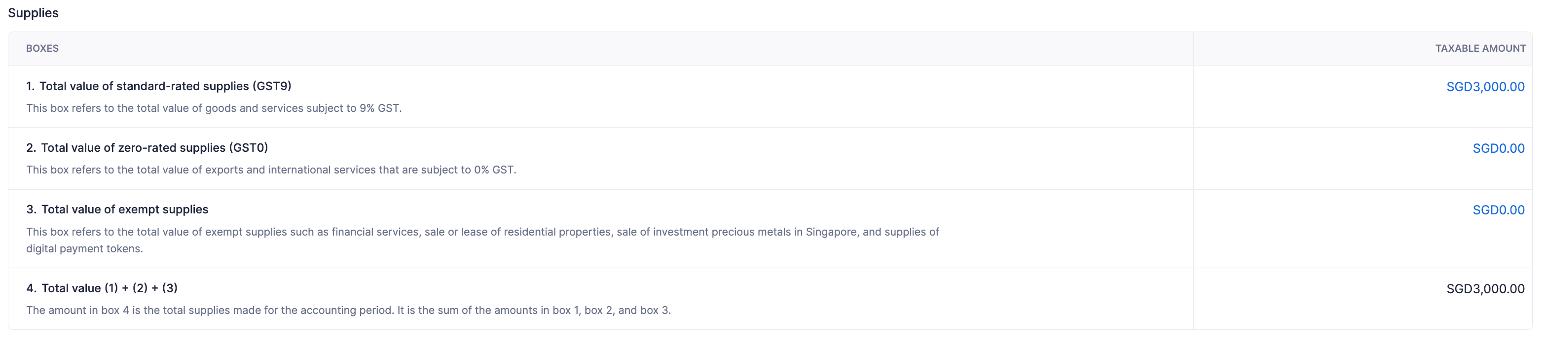Click the row number '4.' label
1544x344 pixels.
[x=31, y=288]
